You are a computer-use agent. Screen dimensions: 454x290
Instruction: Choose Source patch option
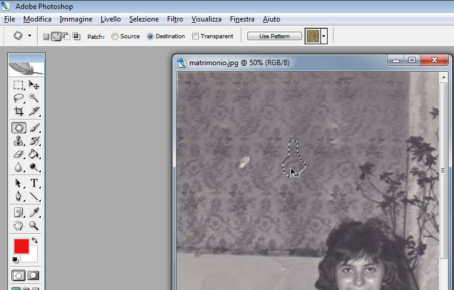pos(115,36)
